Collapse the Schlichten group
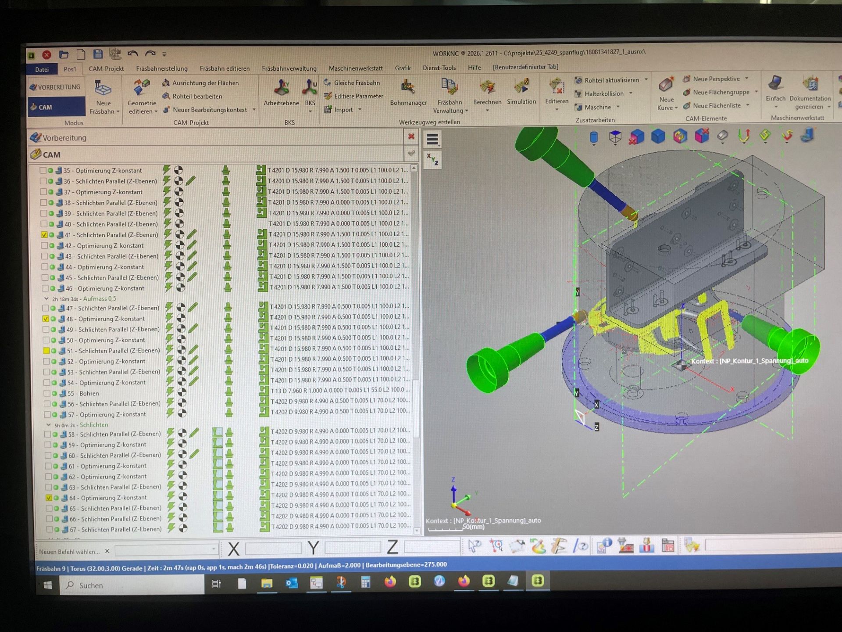842x632 pixels. coord(48,425)
